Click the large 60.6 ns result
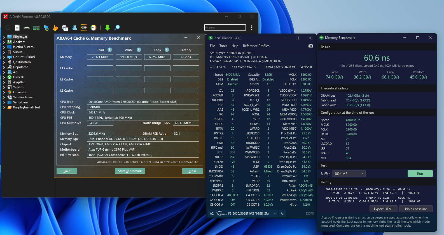The height and width of the screenshot is (235, 444). coord(377,58)
